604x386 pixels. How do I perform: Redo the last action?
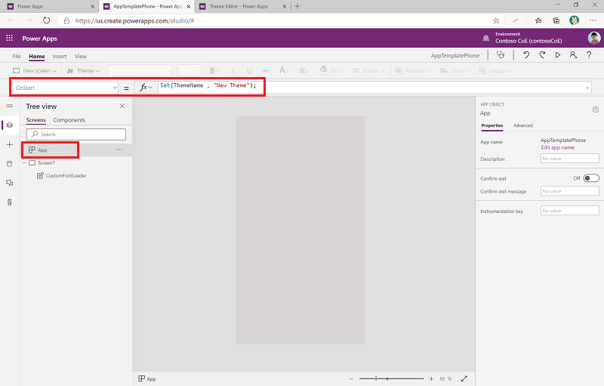pos(542,55)
